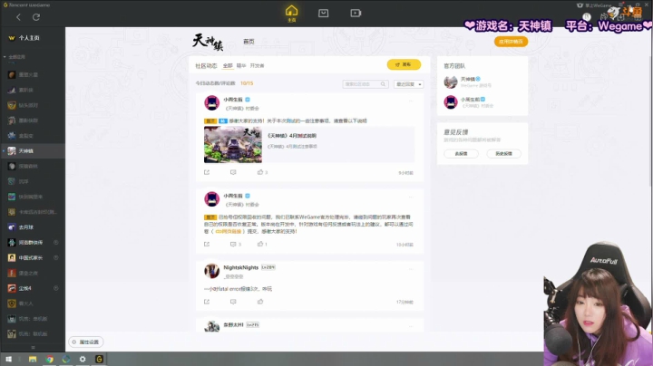Comment on the first post via comment icon

pyautogui.click(x=233, y=172)
